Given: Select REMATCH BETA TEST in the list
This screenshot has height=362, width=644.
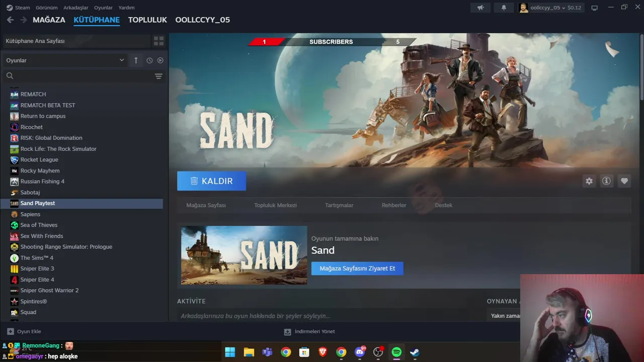Looking at the screenshot, I should click(48, 105).
